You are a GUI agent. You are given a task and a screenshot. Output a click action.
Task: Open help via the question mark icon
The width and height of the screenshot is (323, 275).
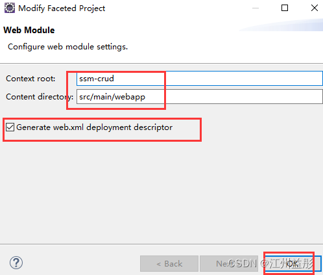pos(16,263)
